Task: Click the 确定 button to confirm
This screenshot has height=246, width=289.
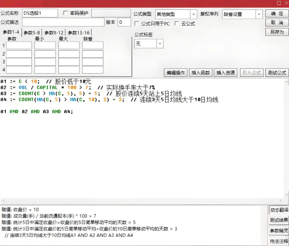Action: tap(276, 14)
